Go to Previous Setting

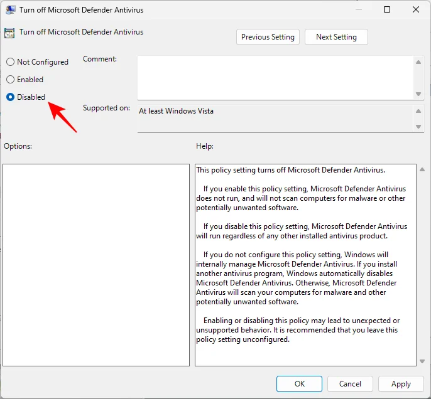click(x=268, y=37)
